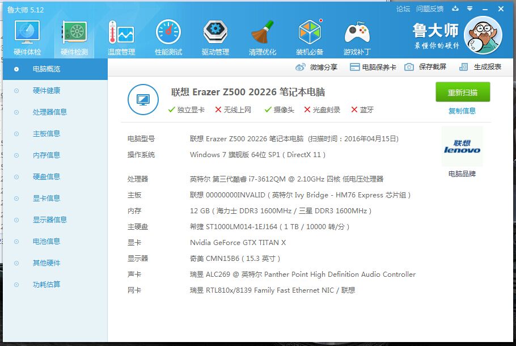Select 功耗估算 in sidebar

56,285
